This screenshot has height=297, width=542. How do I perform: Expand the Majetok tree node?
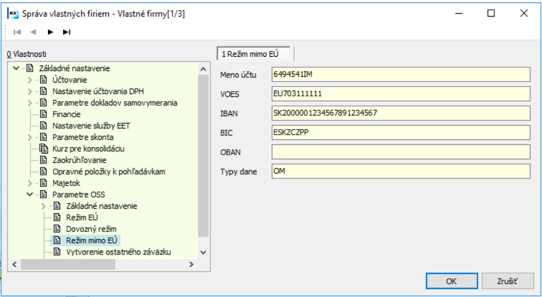(30, 183)
